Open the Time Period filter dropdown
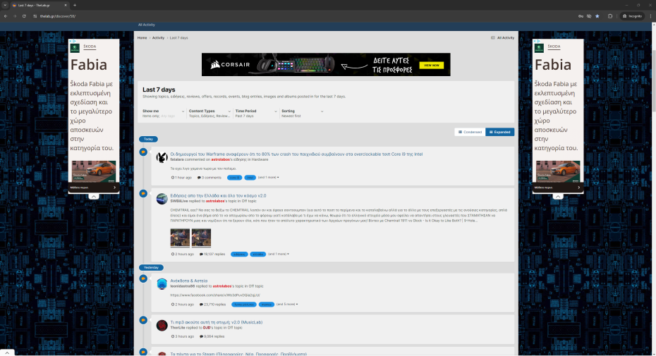656x356 pixels. pos(255,113)
